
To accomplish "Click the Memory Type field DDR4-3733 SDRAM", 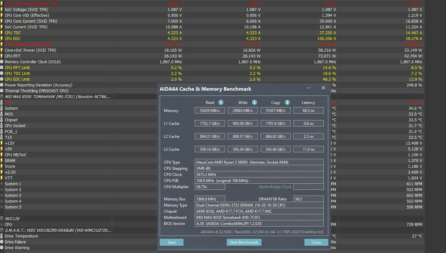I will [x=259, y=205].
